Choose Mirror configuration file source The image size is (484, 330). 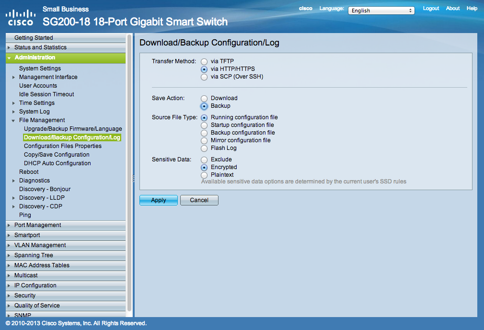click(x=204, y=141)
